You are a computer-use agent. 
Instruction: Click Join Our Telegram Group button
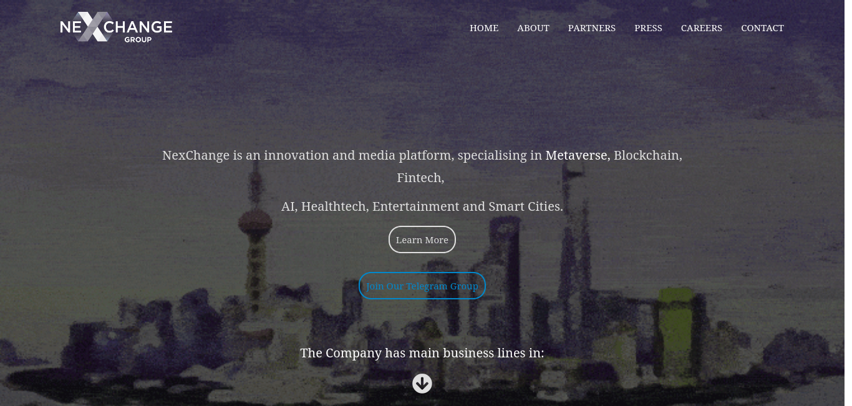(422, 286)
